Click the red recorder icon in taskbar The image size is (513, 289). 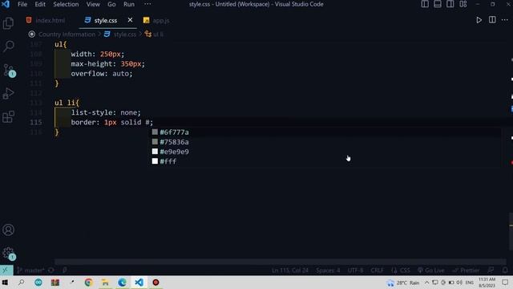[x=156, y=283]
